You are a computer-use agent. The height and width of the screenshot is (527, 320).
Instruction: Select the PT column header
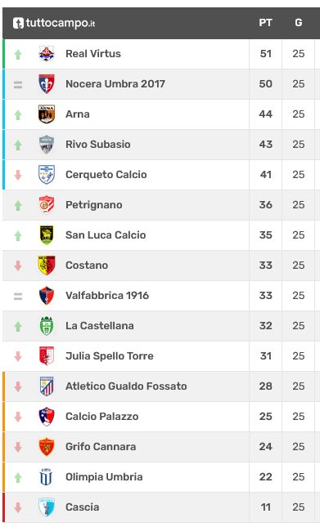click(265, 23)
